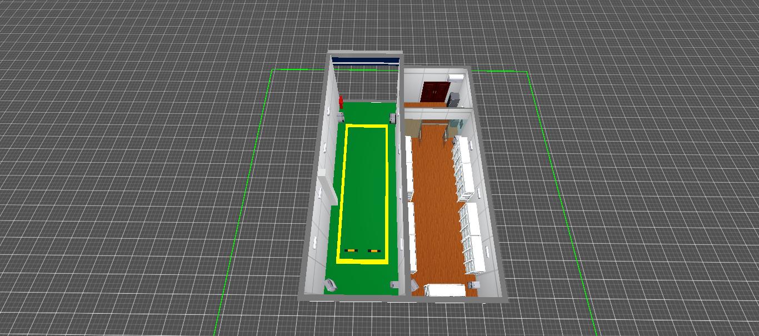Select the device at wooden room's bottom-right corner
Viewport: 759px width, 336px height.
(473, 284)
